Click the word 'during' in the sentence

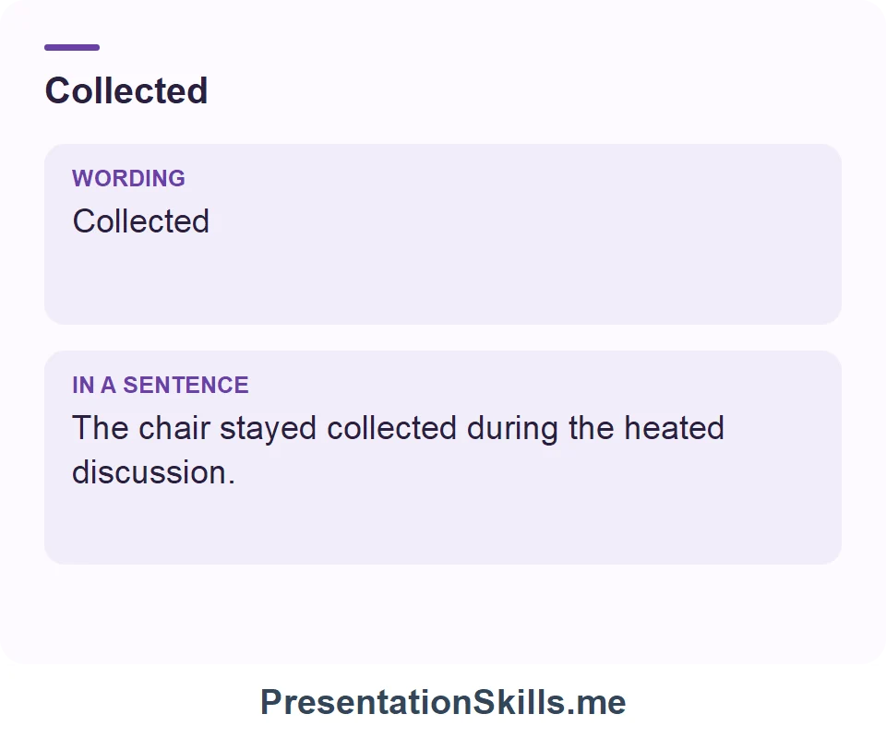click(512, 429)
